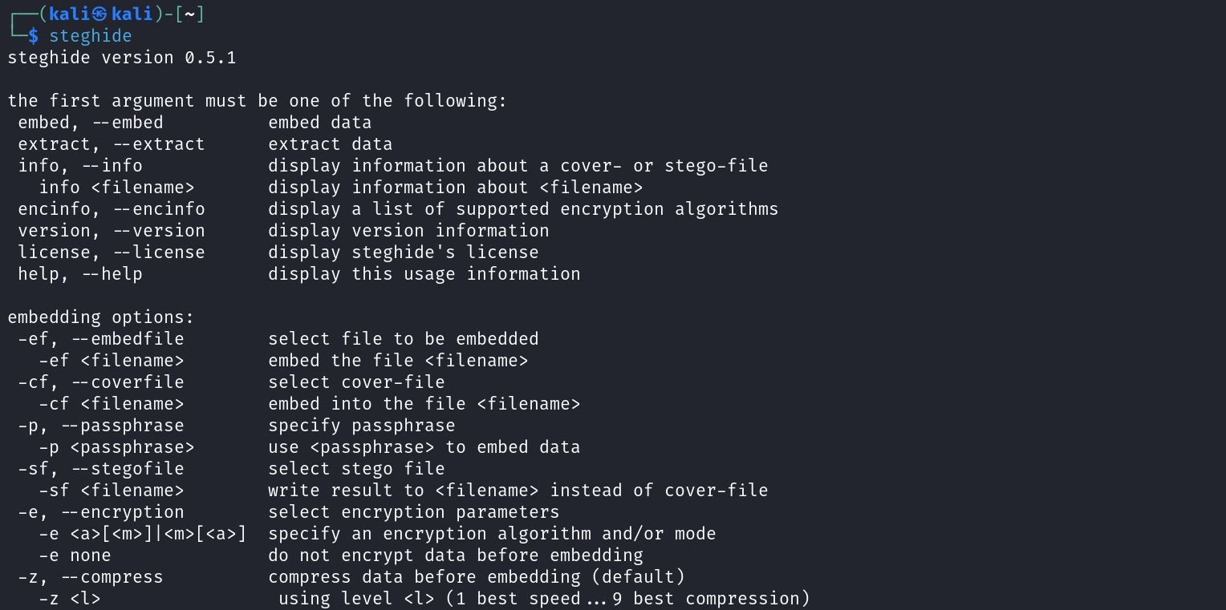Click 'display steghide's license' description

click(x=403, y=252)
